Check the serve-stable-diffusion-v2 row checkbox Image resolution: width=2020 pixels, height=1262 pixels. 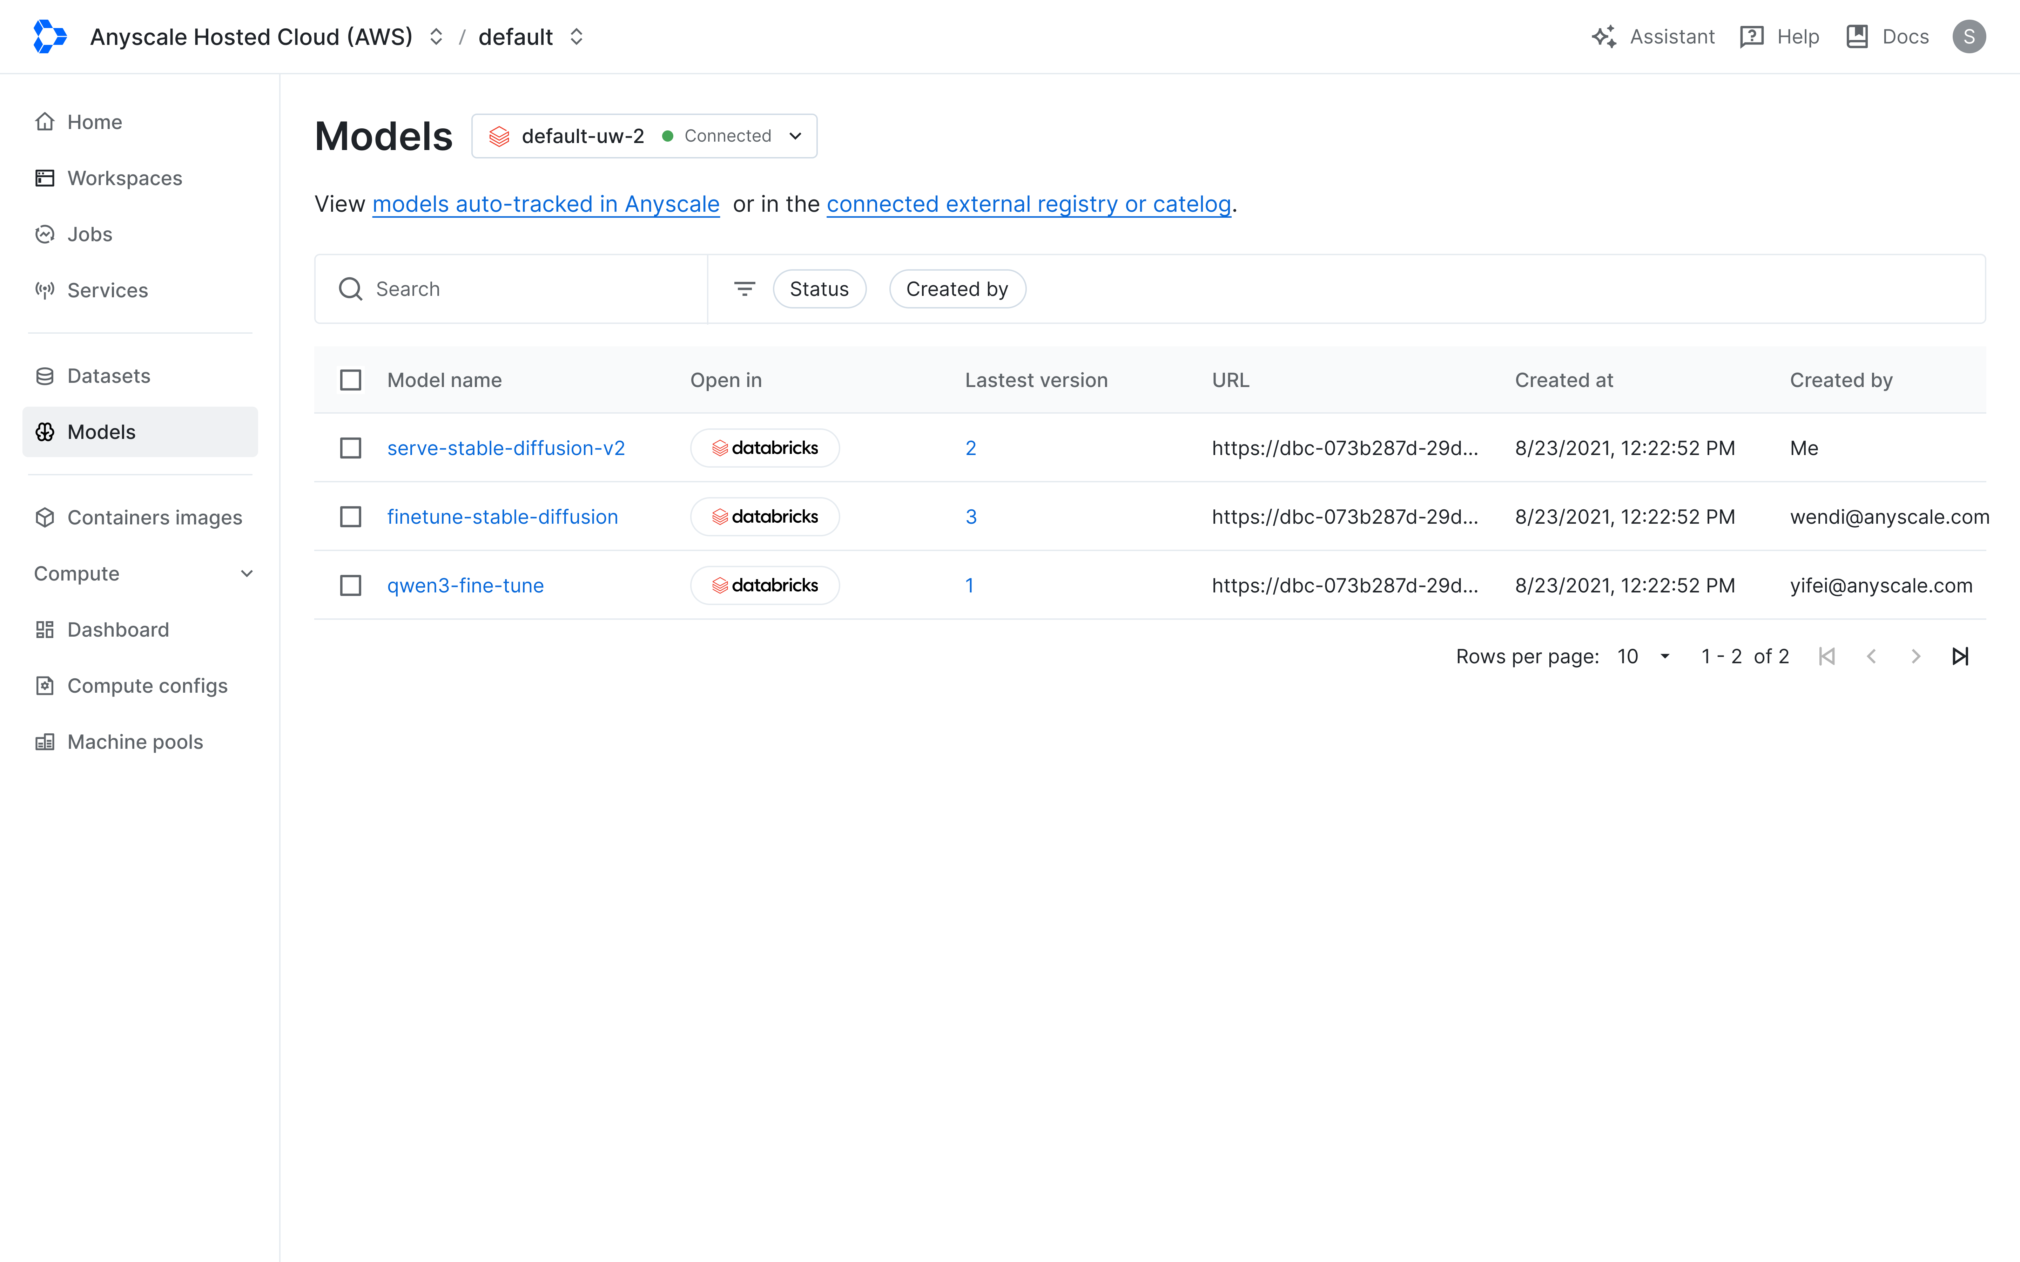[351, 448]
